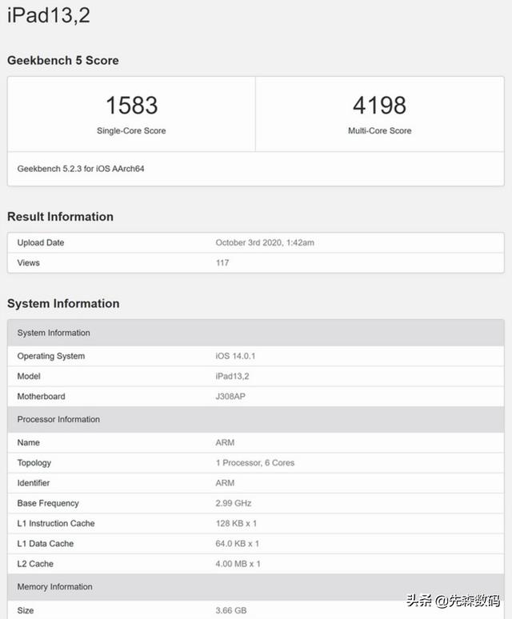Click the Memory Information section header

[256, 587]
